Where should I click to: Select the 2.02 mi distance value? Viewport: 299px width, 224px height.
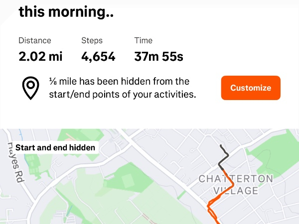click(x=40, y=57)
